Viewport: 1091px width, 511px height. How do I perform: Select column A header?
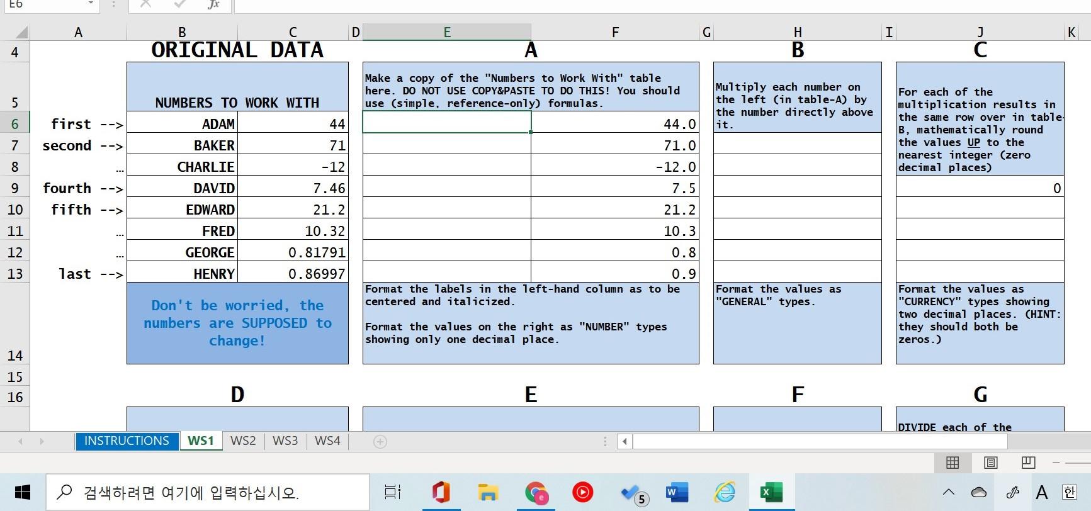click(x=78, y=32)
